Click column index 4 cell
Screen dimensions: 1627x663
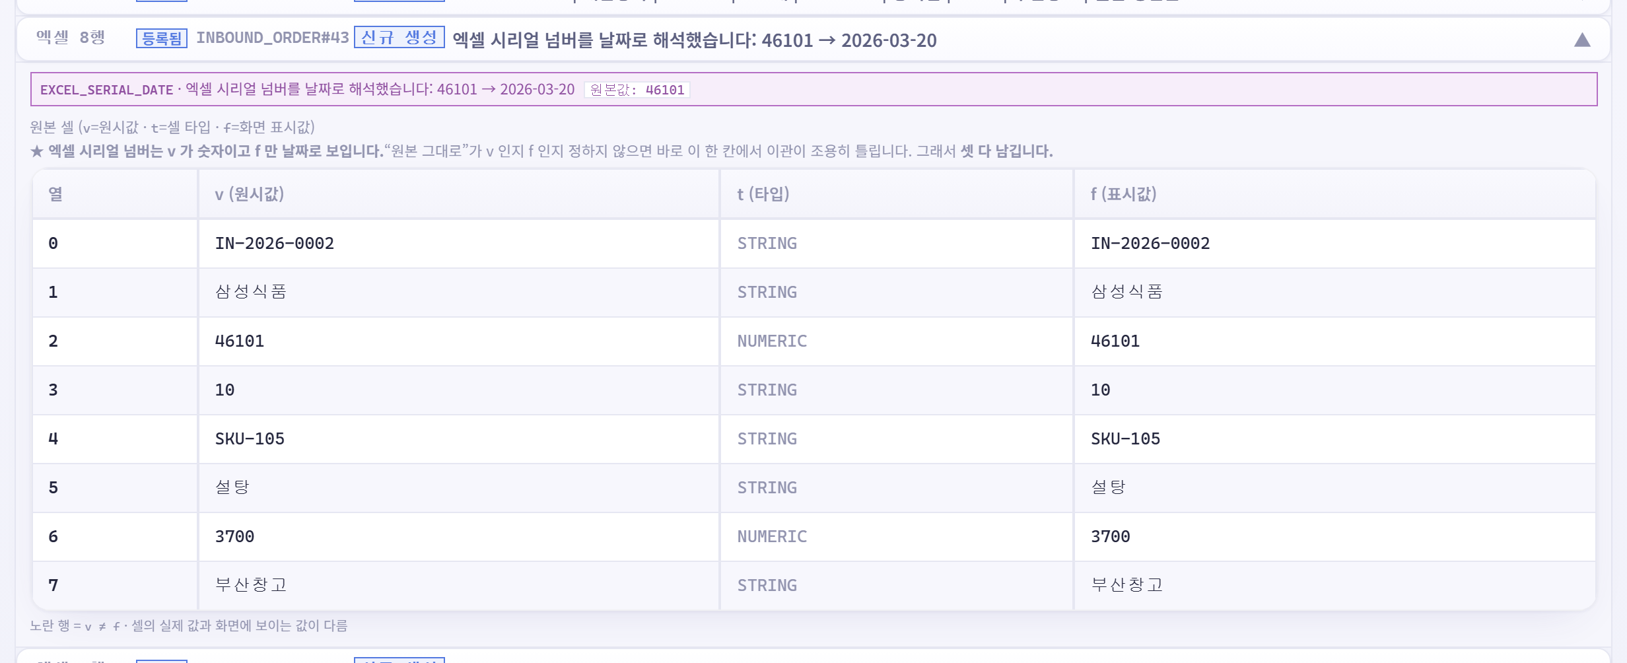pos(115,438)
